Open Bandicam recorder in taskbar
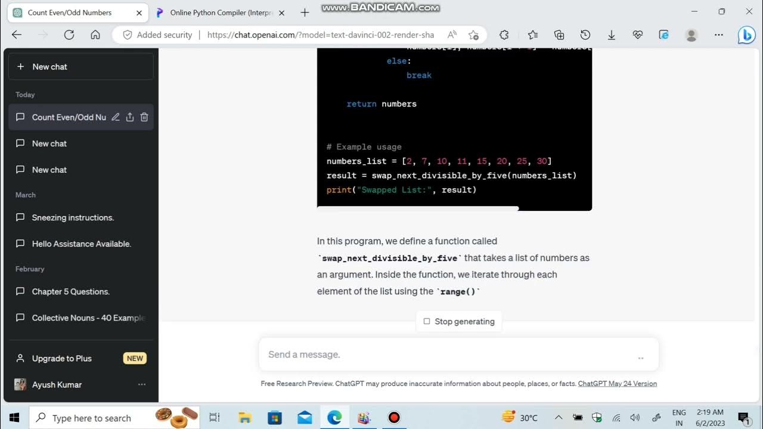 point(394,418)
